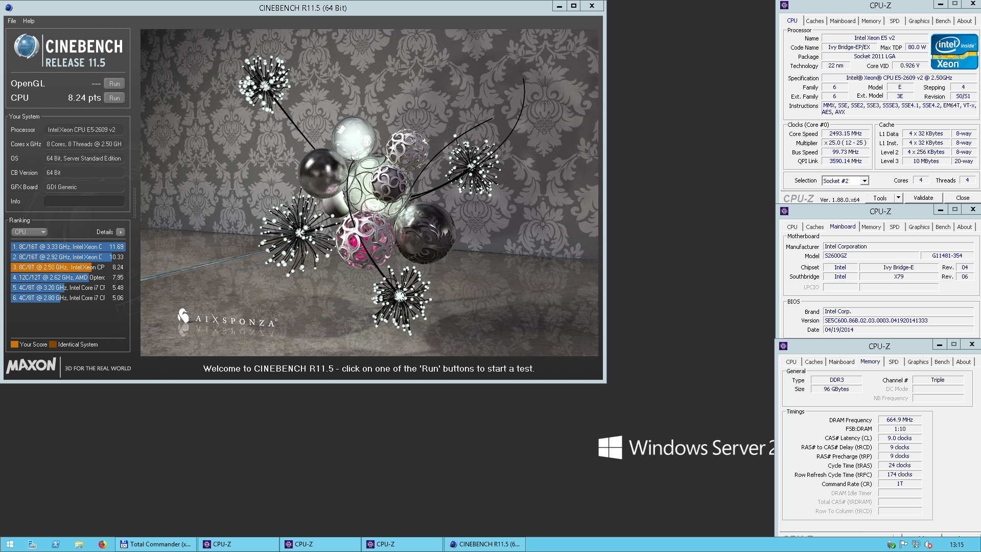Click the Tools button in CPU-Z
Image resolution: width=981 pixels, height=552 pixels.
coord(880,198)
